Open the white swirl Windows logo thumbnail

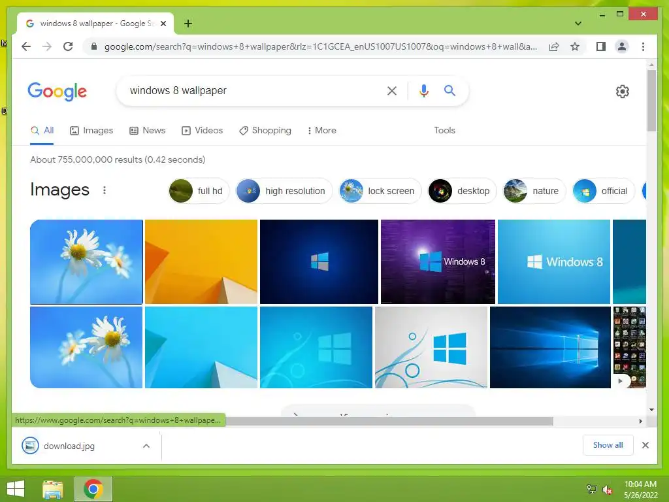click(x=431, y=348)
